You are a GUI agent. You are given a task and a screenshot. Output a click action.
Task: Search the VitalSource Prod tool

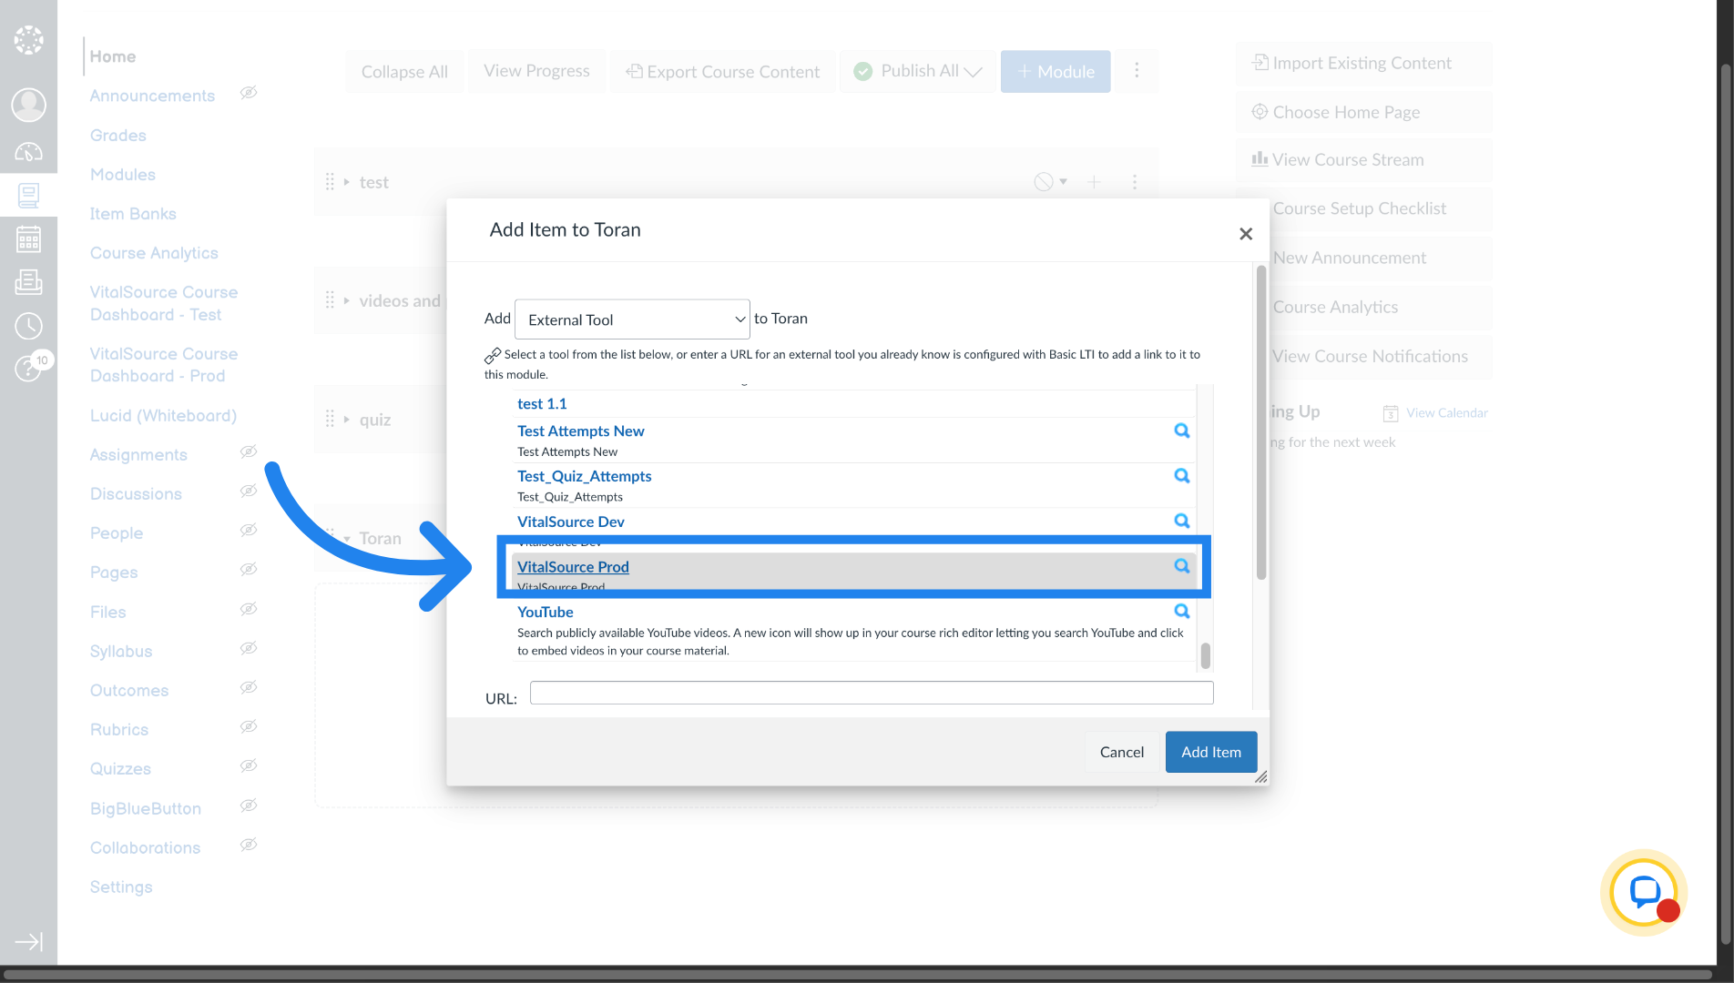coord(1181,566)
